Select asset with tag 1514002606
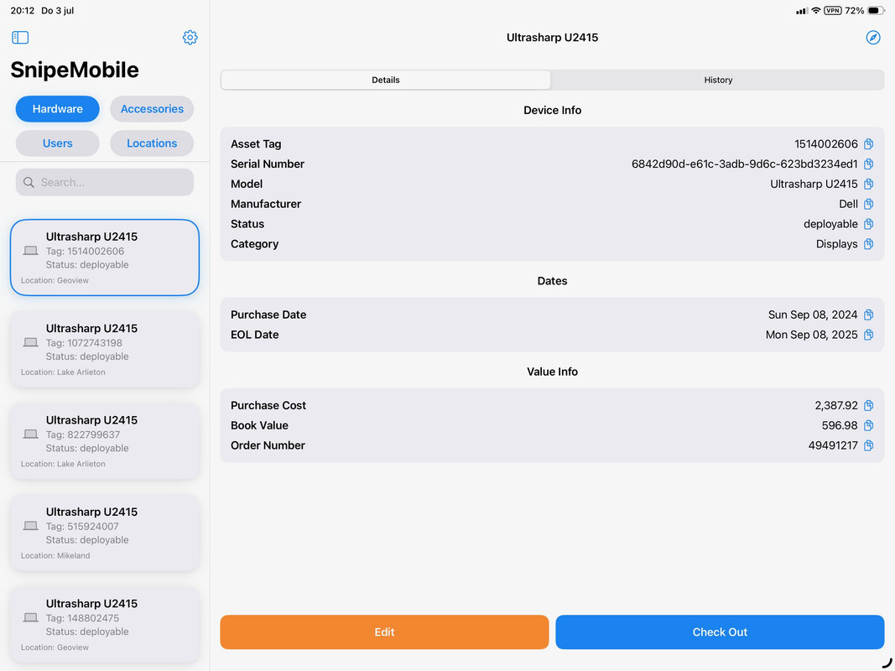 (105, 257)
